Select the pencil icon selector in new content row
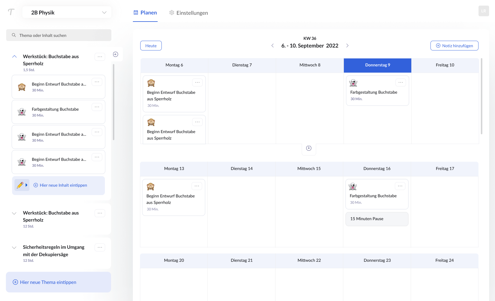The width and height of the screenshot is (495, 301). (x=22, y=185)
